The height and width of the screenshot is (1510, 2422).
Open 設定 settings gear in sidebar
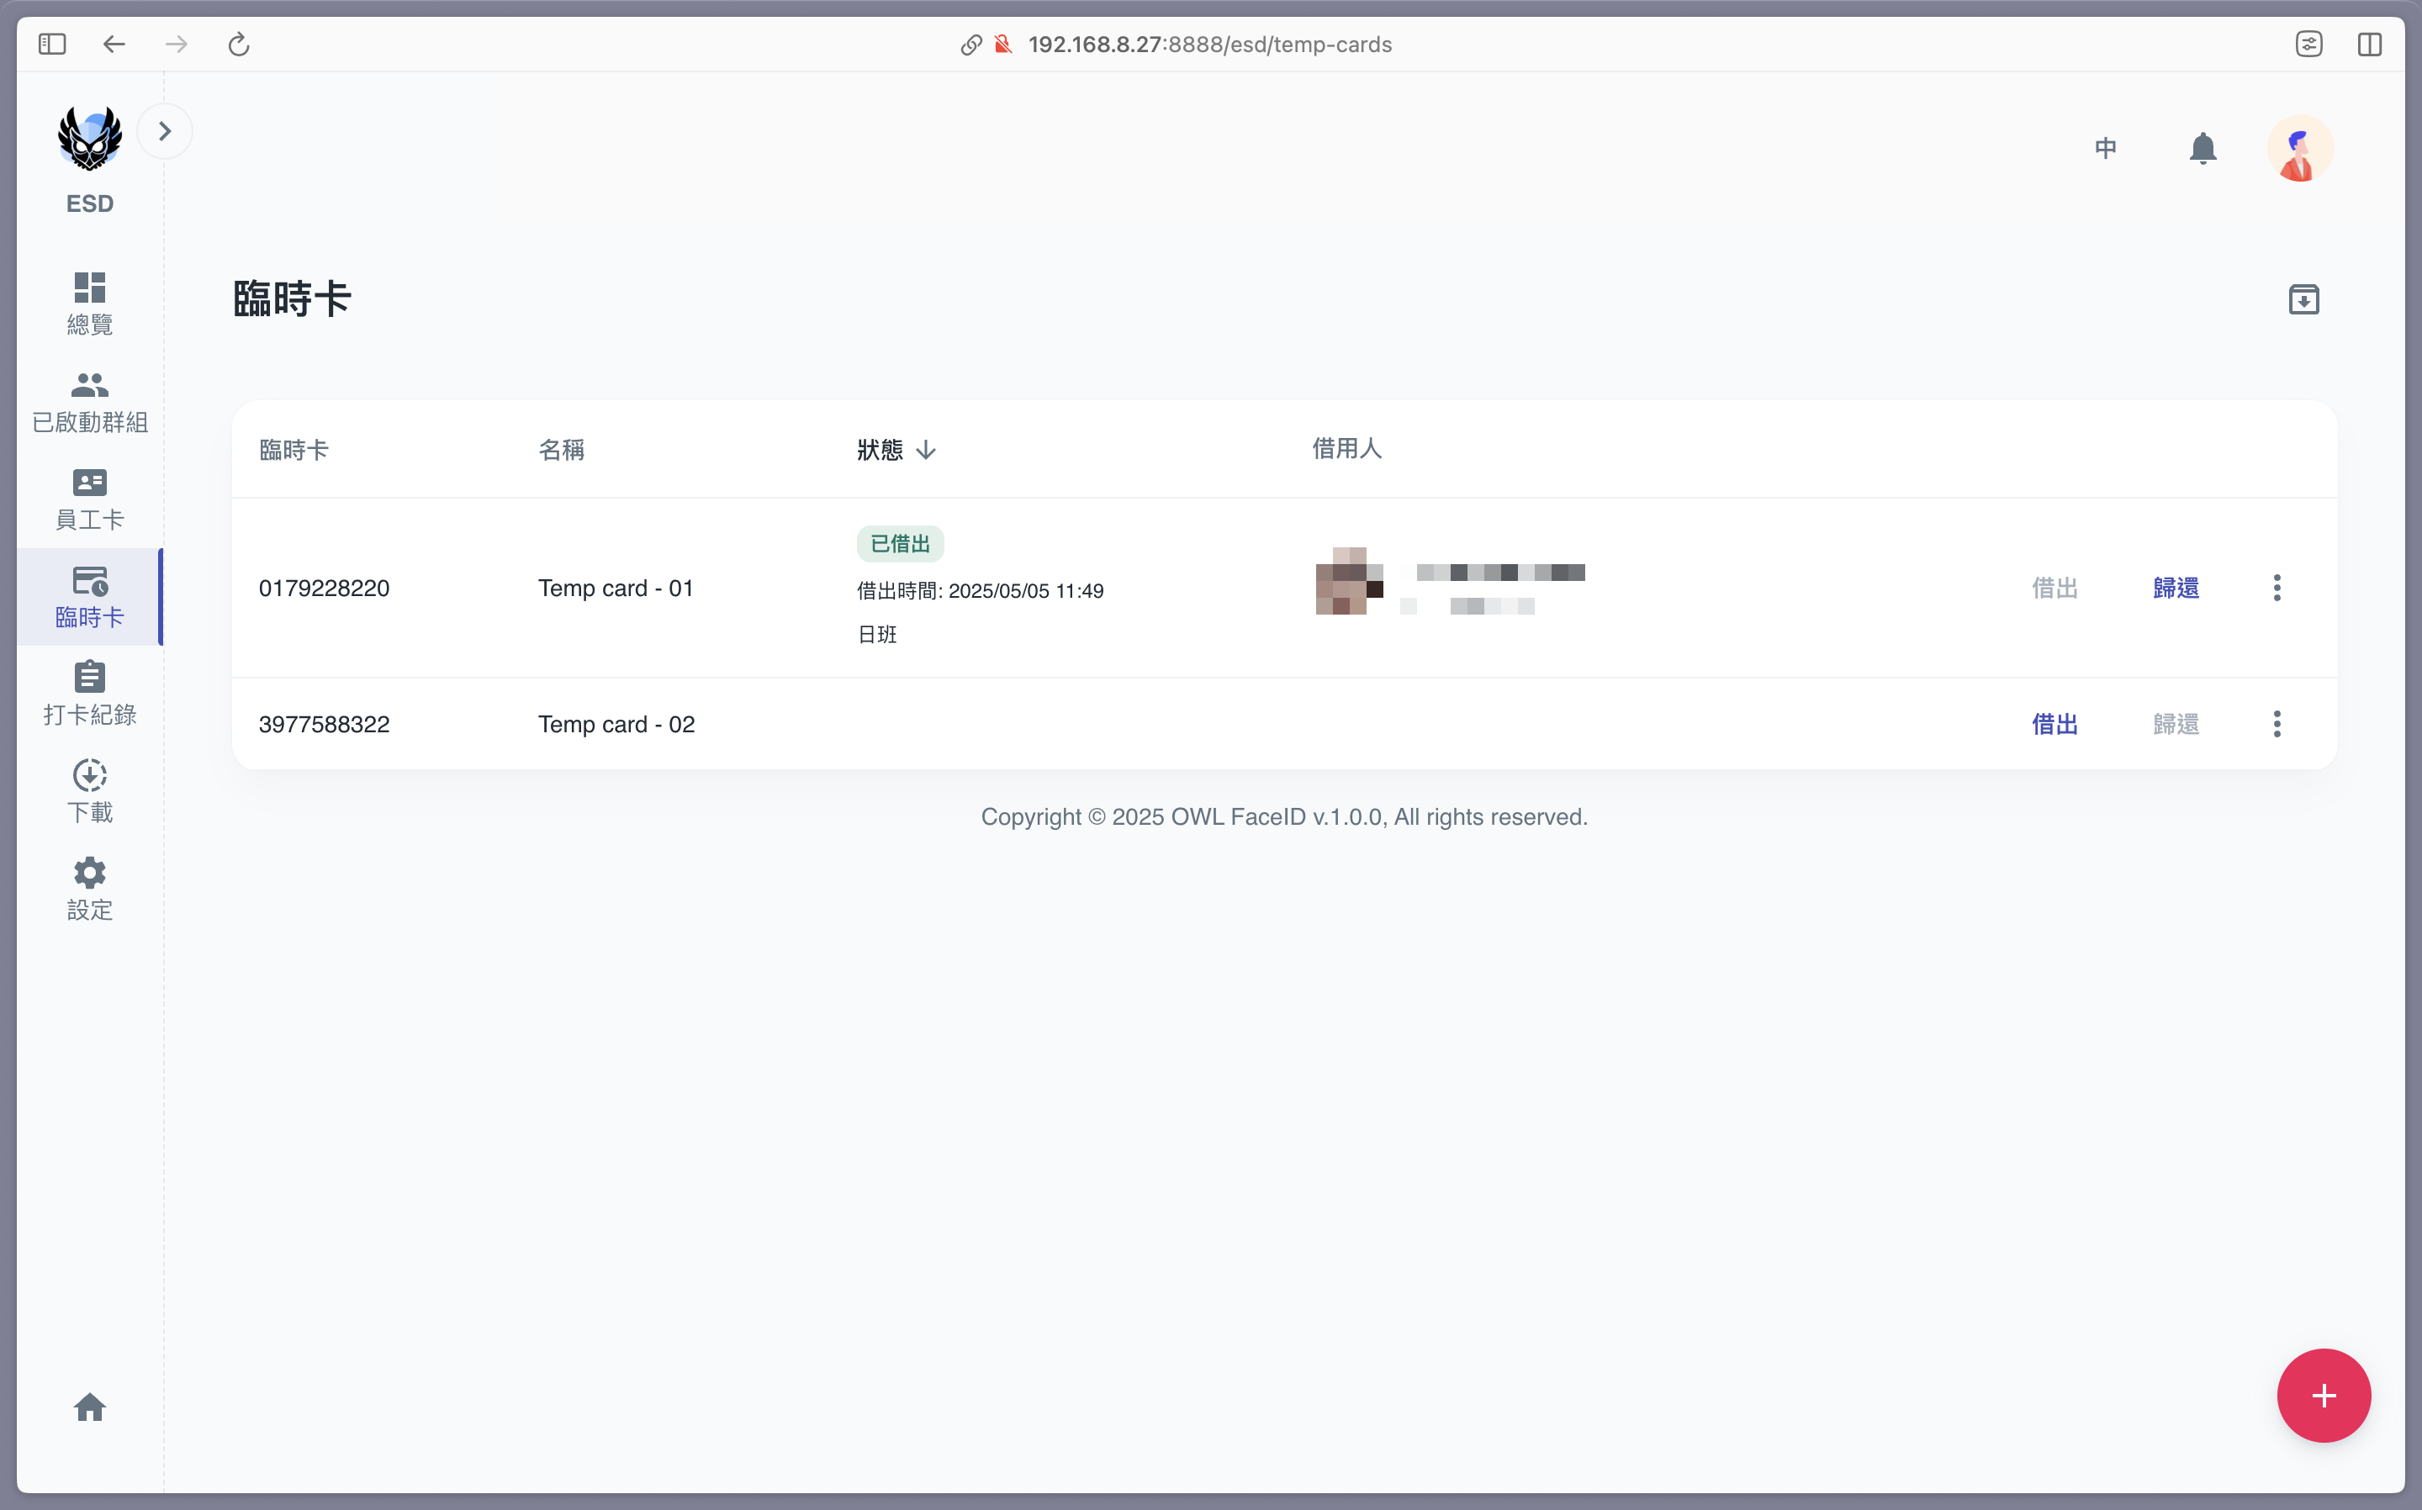89,888
